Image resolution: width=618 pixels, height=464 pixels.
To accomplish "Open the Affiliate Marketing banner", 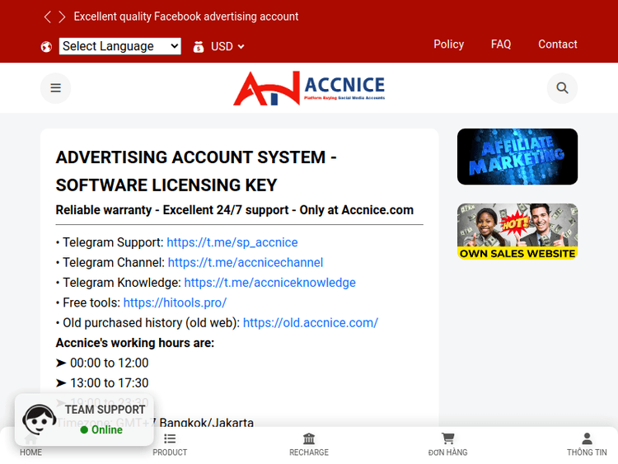I will click(x=517, y=157).
